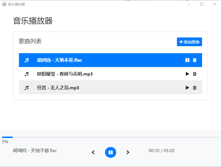Image resolution: width=221 pixels, height=167 pixels.
Task: Select song 胡鸿钧 - 天地不容.flac in list
Action: (x=110, y=60)
